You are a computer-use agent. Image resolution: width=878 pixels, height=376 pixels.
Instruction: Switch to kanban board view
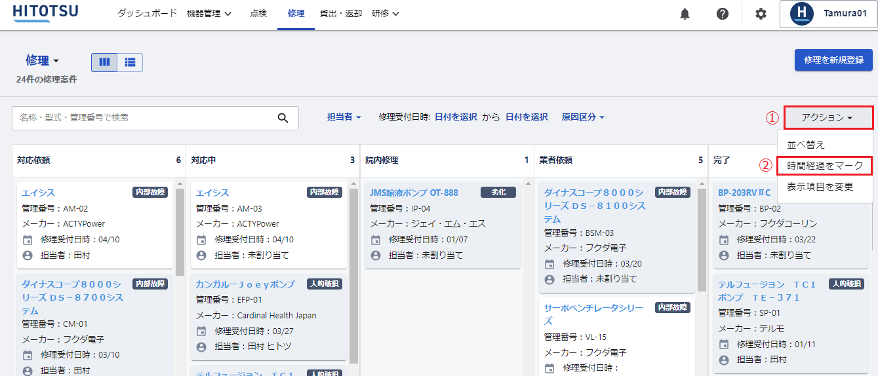(x=104, y=62)
